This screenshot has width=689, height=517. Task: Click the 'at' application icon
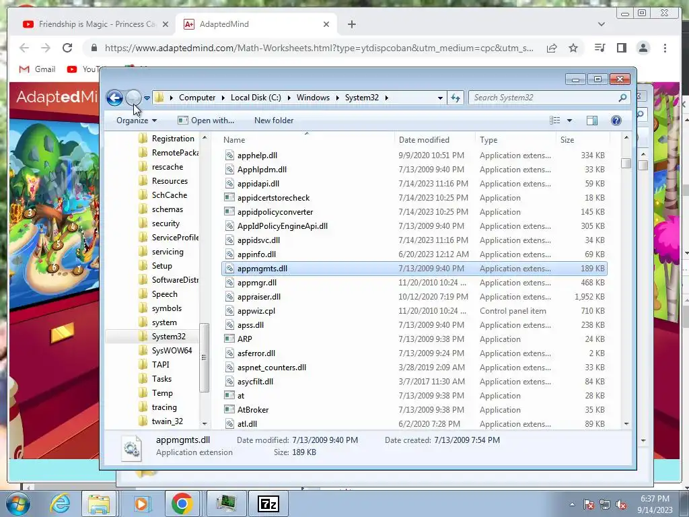(x=229, y=396)
